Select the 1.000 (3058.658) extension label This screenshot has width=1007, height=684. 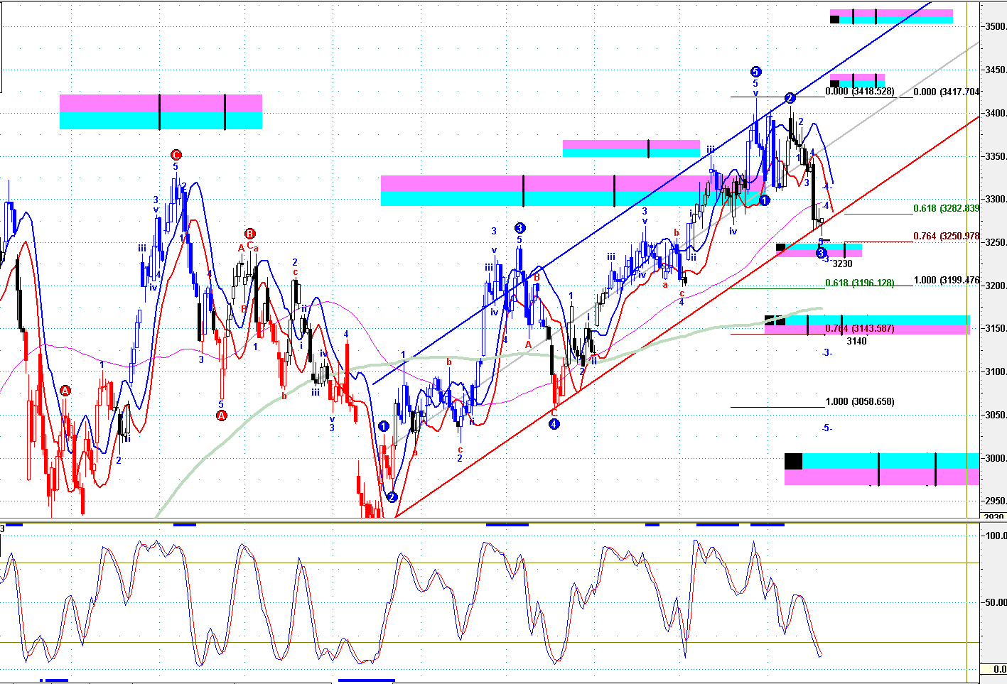point(860,401)
